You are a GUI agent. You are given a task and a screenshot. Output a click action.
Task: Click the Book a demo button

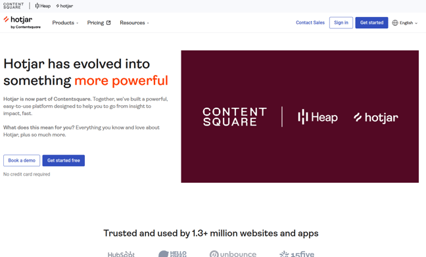(22, 160)
